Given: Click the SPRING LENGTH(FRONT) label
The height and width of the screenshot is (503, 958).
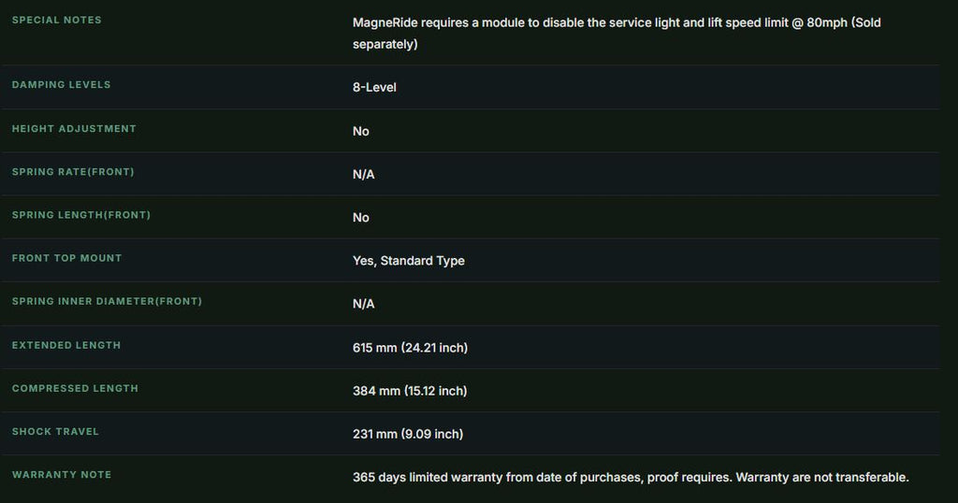Looking at the screenshot, I should [81, 215].
